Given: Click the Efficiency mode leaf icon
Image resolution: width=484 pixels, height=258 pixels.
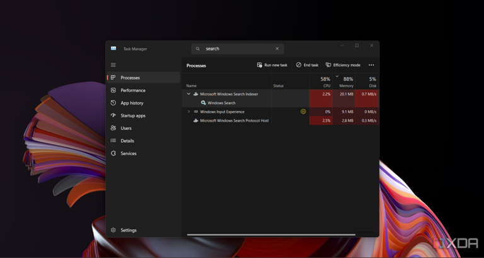Looking at the screenshot, I should coord(328,65).
